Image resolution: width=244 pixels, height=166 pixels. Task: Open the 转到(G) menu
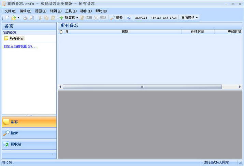56,11
